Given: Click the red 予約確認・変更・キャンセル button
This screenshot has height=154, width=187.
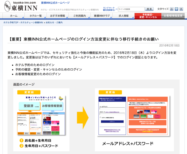Looking at the screenshot, I should click(x=148, y=16).
